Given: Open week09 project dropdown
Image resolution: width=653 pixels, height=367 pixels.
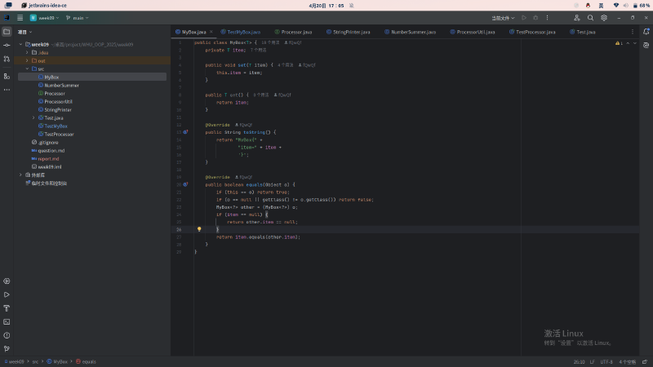Looking at the screenshot, I should tap(45, 18).
